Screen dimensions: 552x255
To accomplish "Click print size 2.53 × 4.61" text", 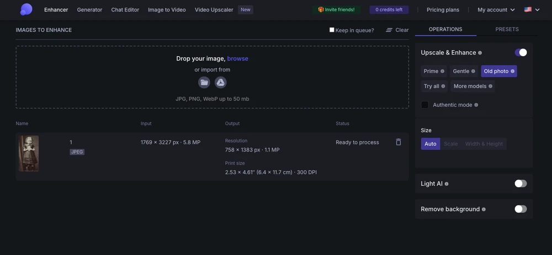I will pyautogui.click(x=271, y=172).
